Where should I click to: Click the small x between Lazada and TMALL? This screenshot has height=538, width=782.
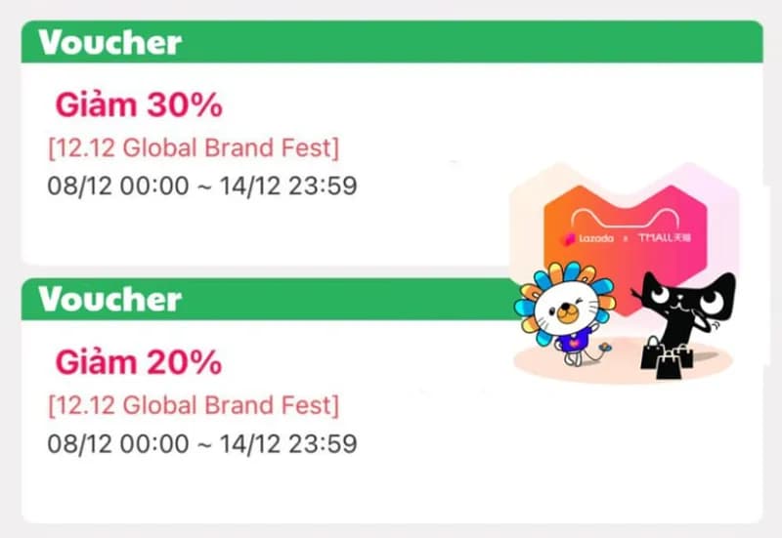tap(626, 239)
